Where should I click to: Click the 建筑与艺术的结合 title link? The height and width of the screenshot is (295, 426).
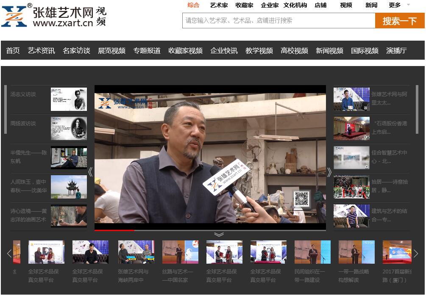(x=389, y=215)
